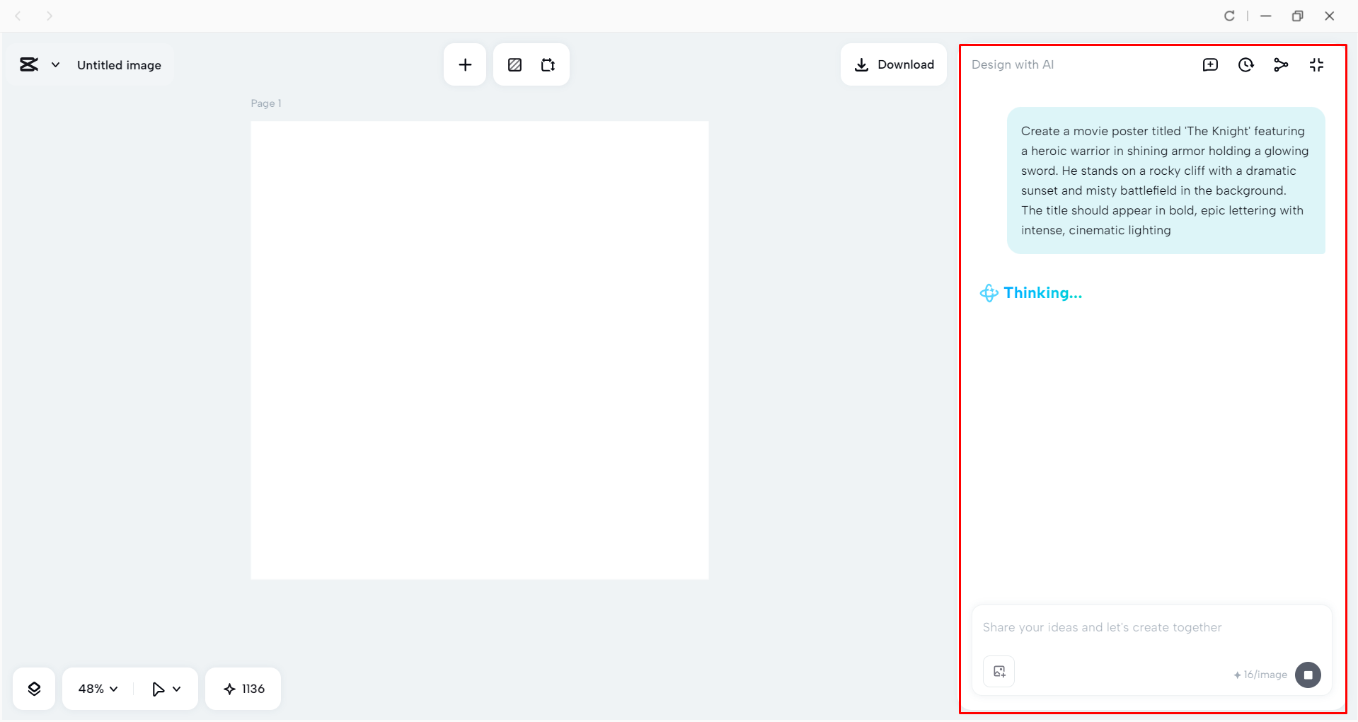Screen dimensions: 1358x722
Task: Go back with the left arrow
Action: pyautogui.click(x=18, y=16)
